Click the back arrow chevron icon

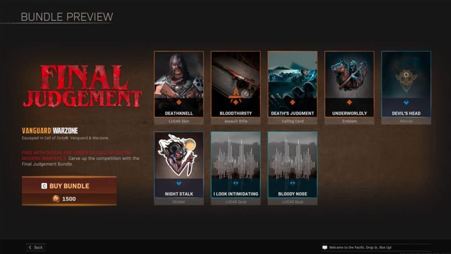tap(30, 247)
